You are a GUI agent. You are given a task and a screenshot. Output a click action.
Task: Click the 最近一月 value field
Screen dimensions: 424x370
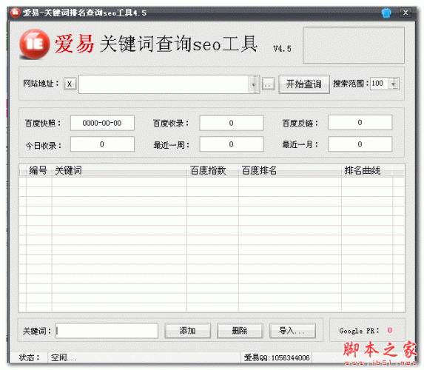tap(360, 144)
